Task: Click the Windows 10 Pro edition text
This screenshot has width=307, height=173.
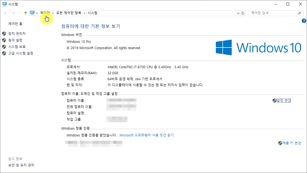Action: click(79, 42)
